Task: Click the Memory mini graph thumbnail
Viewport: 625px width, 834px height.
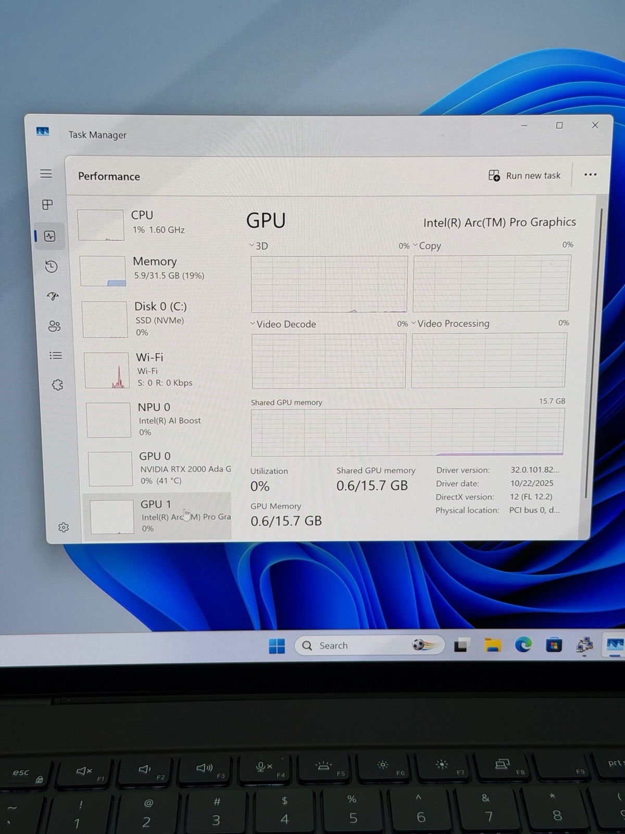Action: coord(103,271)
